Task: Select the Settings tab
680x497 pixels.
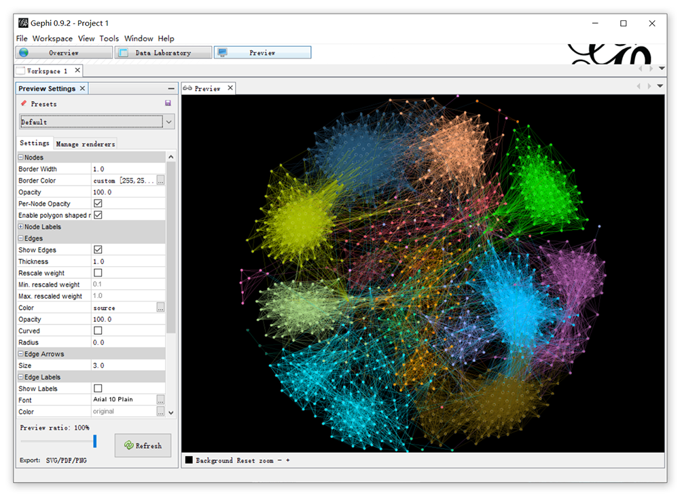Action: click(34, 143)
